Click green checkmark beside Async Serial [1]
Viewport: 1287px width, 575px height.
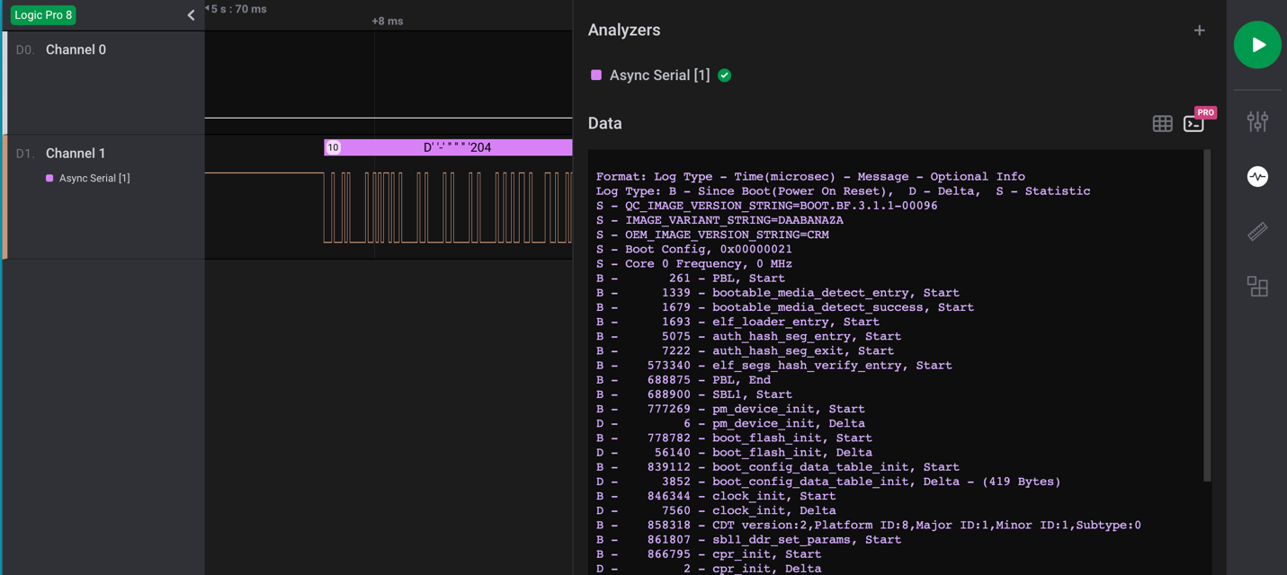[724, 75]
